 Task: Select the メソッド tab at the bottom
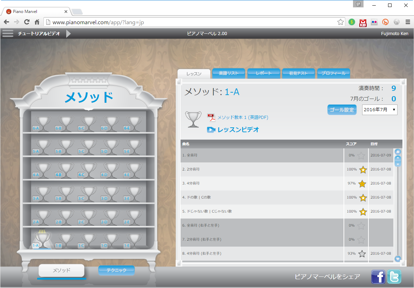click(61, 270)
